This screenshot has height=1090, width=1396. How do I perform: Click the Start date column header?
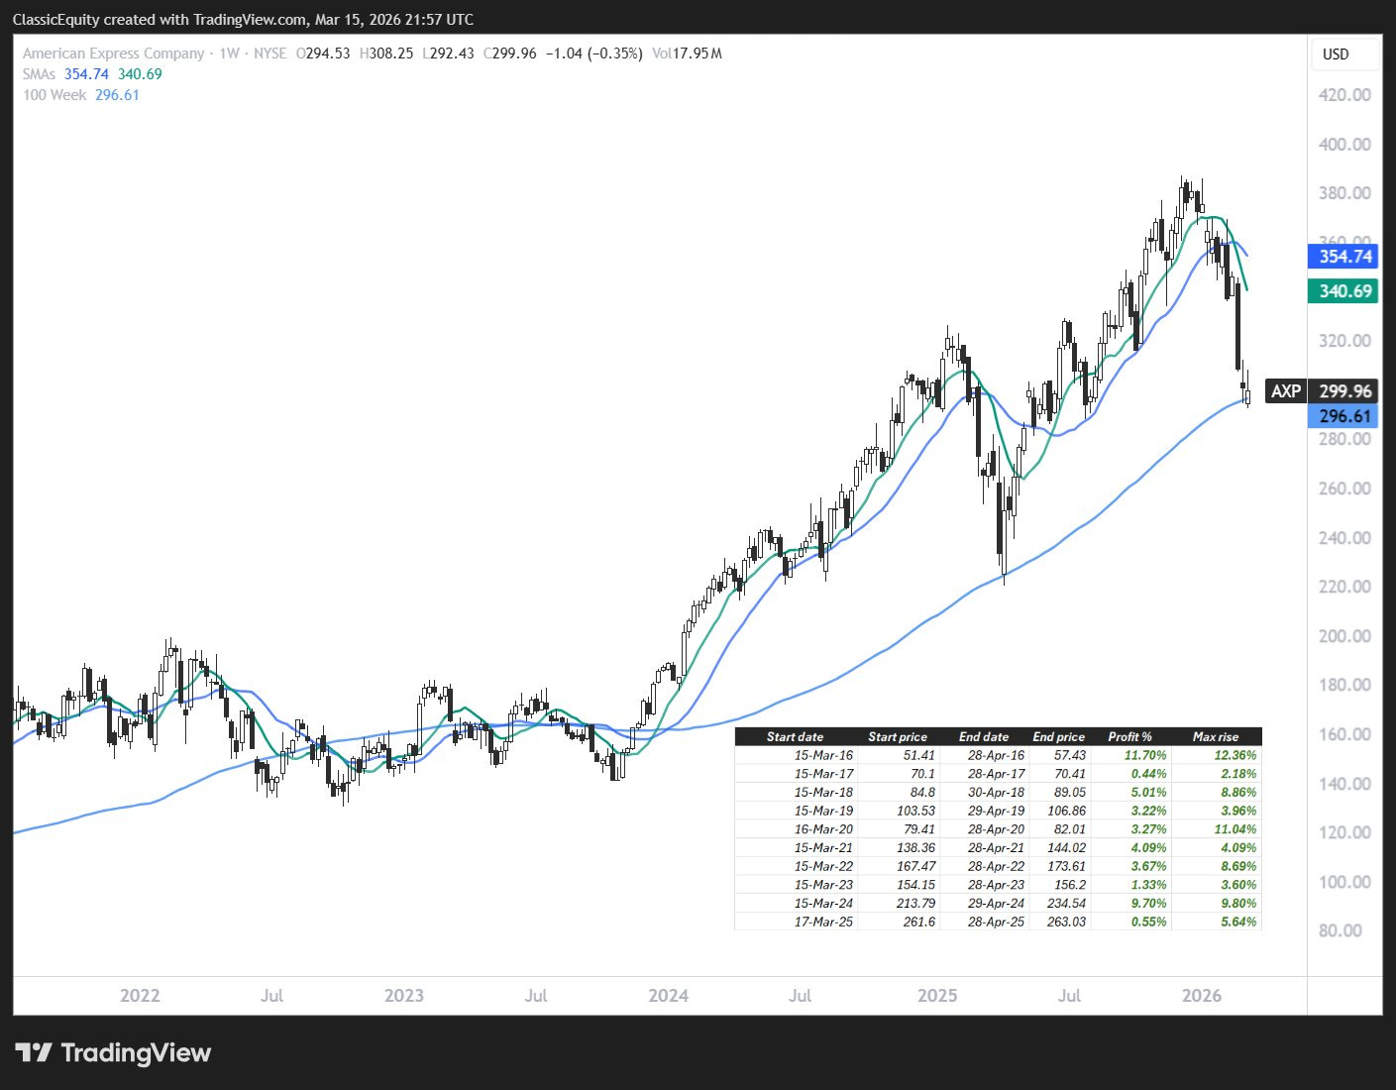point(795,736)
